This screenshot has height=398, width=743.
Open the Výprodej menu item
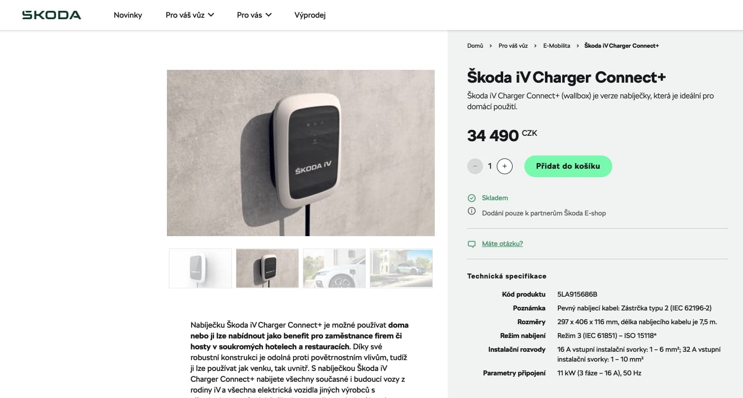pos(310,15)
